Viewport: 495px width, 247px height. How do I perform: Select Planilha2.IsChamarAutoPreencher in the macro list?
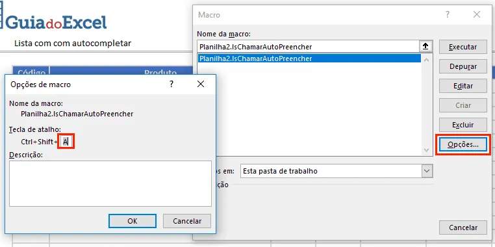[x=309, y=58]
